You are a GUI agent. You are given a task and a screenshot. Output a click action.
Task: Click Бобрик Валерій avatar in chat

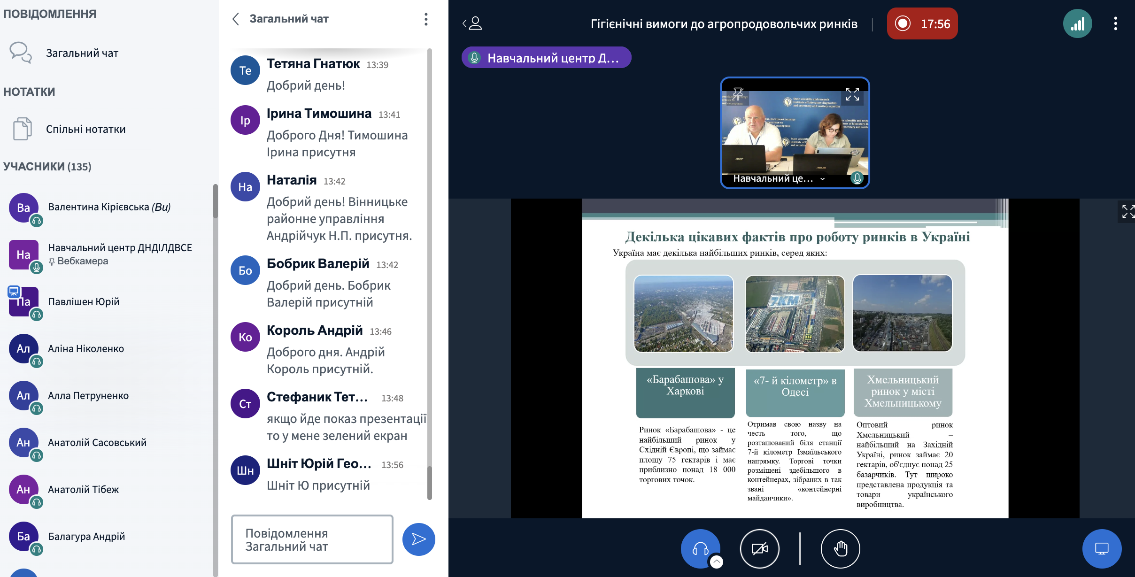tap(245, 270)
